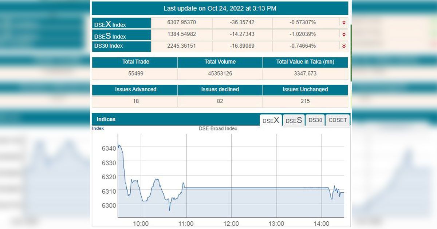Click the 14:00 time axis label
Screen dimensions: 437x229
[321, 224]
